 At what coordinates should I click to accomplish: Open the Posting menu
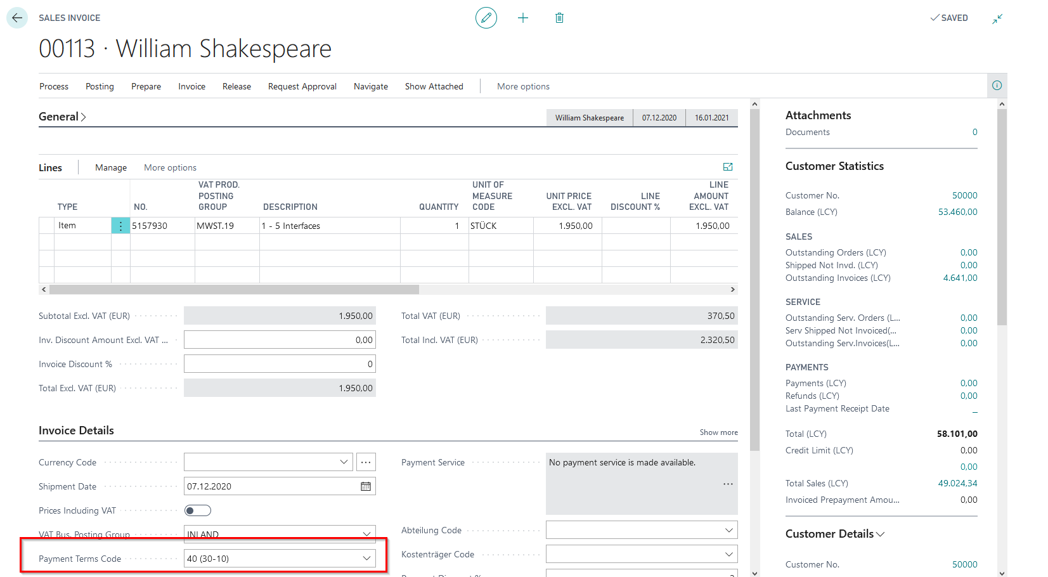[x=100, y=86]
